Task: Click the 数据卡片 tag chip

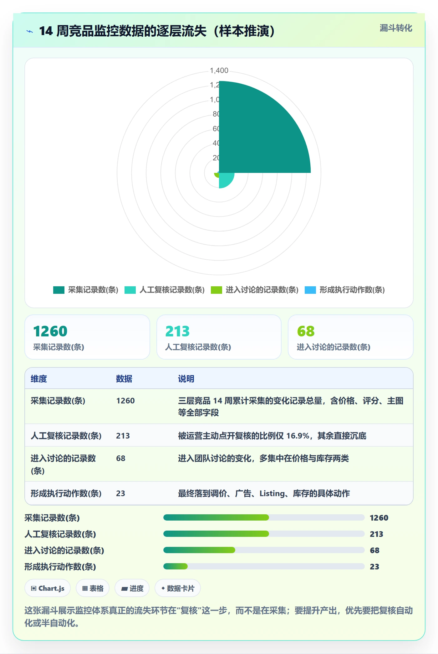Action: 178,588
